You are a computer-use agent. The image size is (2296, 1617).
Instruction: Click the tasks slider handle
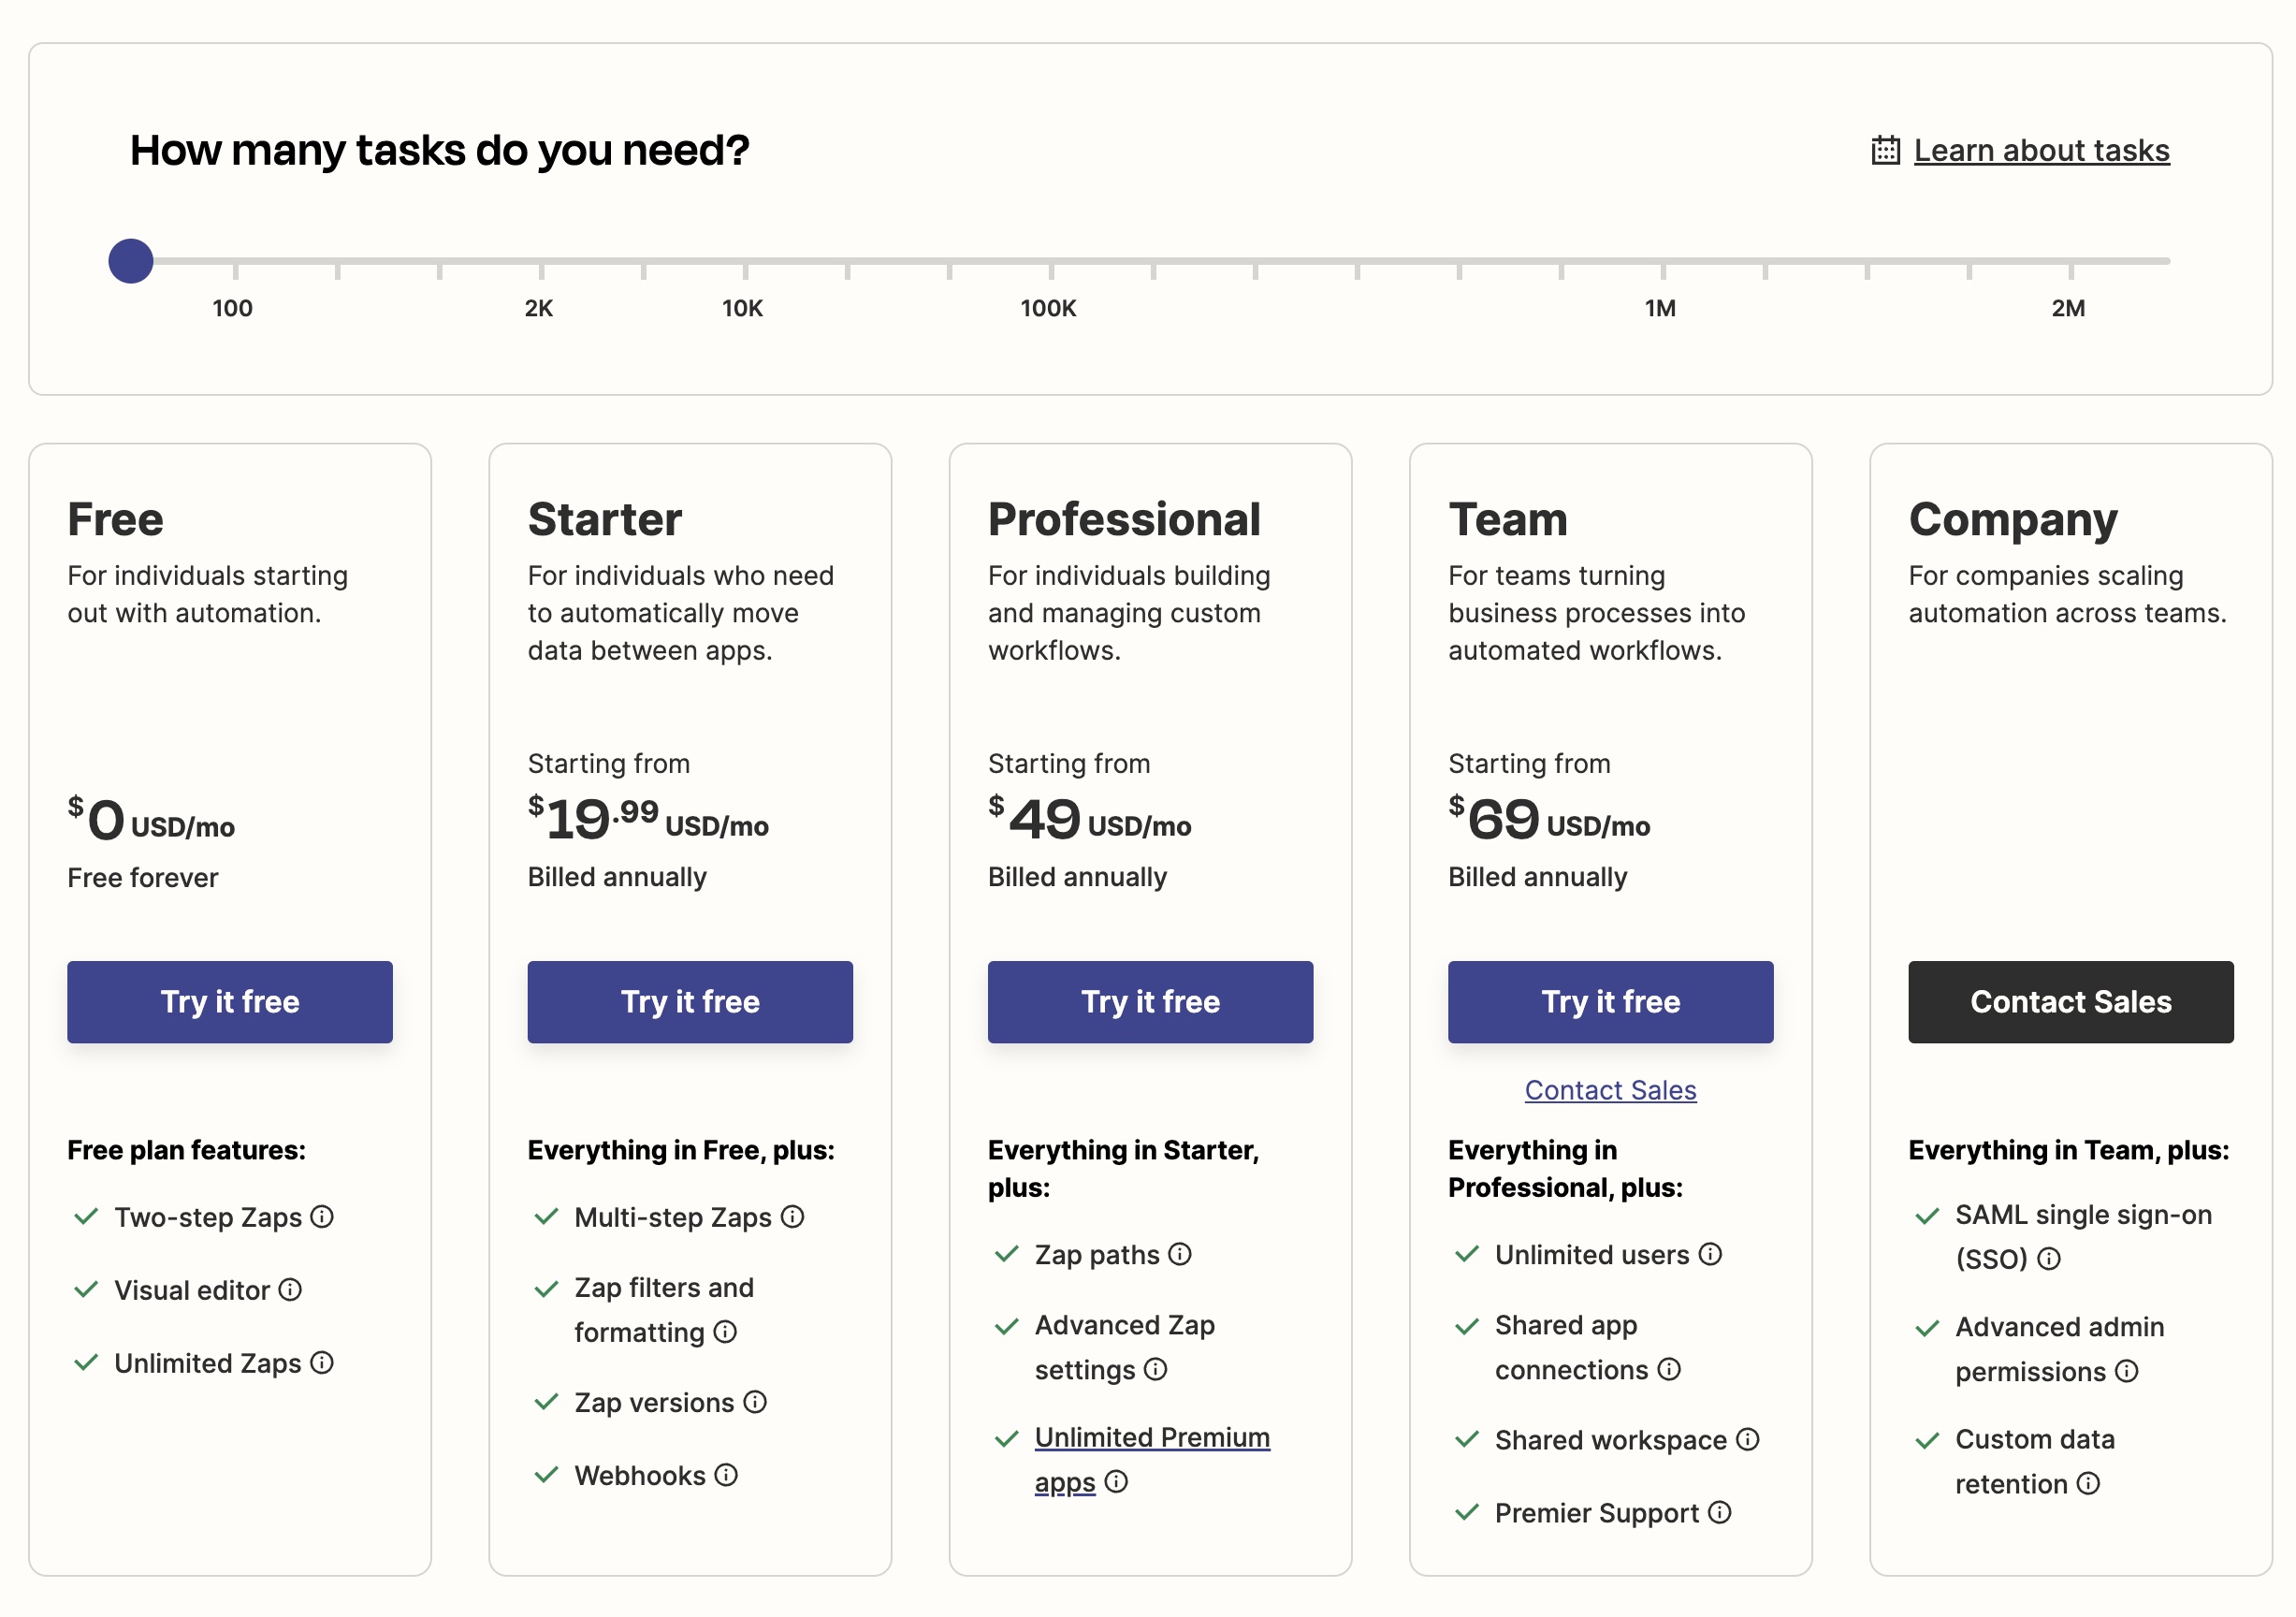point(129,260)
